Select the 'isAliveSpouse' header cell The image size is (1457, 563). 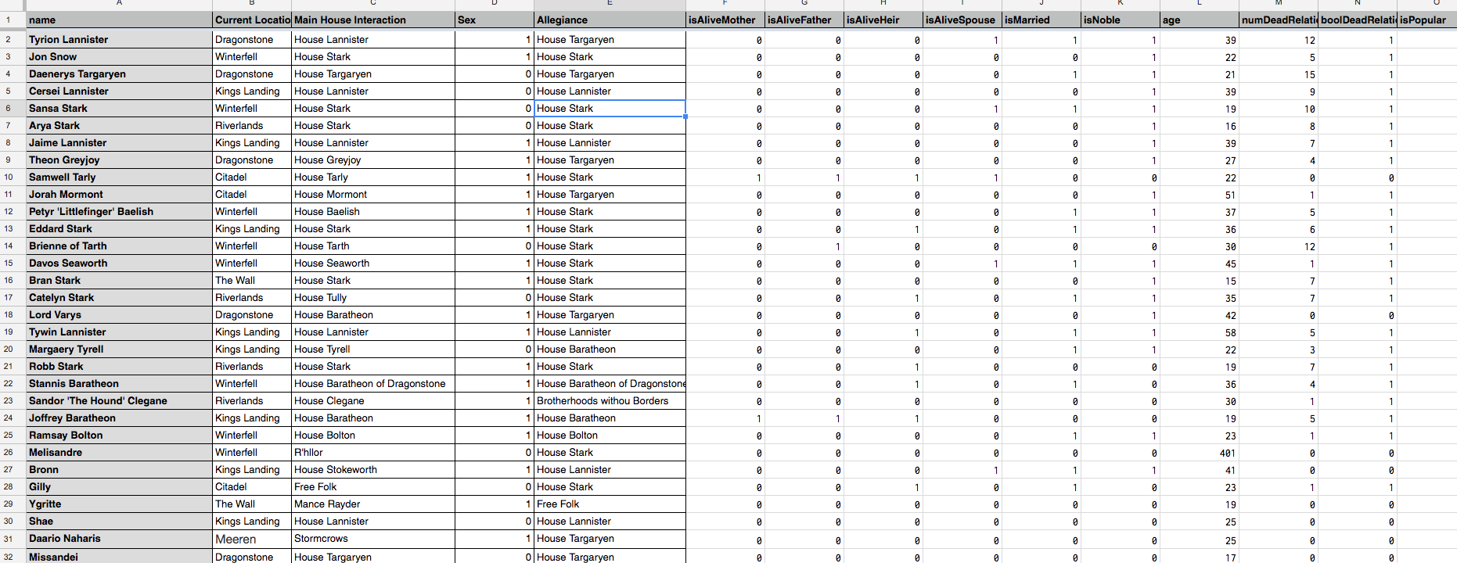pos(962,20)
